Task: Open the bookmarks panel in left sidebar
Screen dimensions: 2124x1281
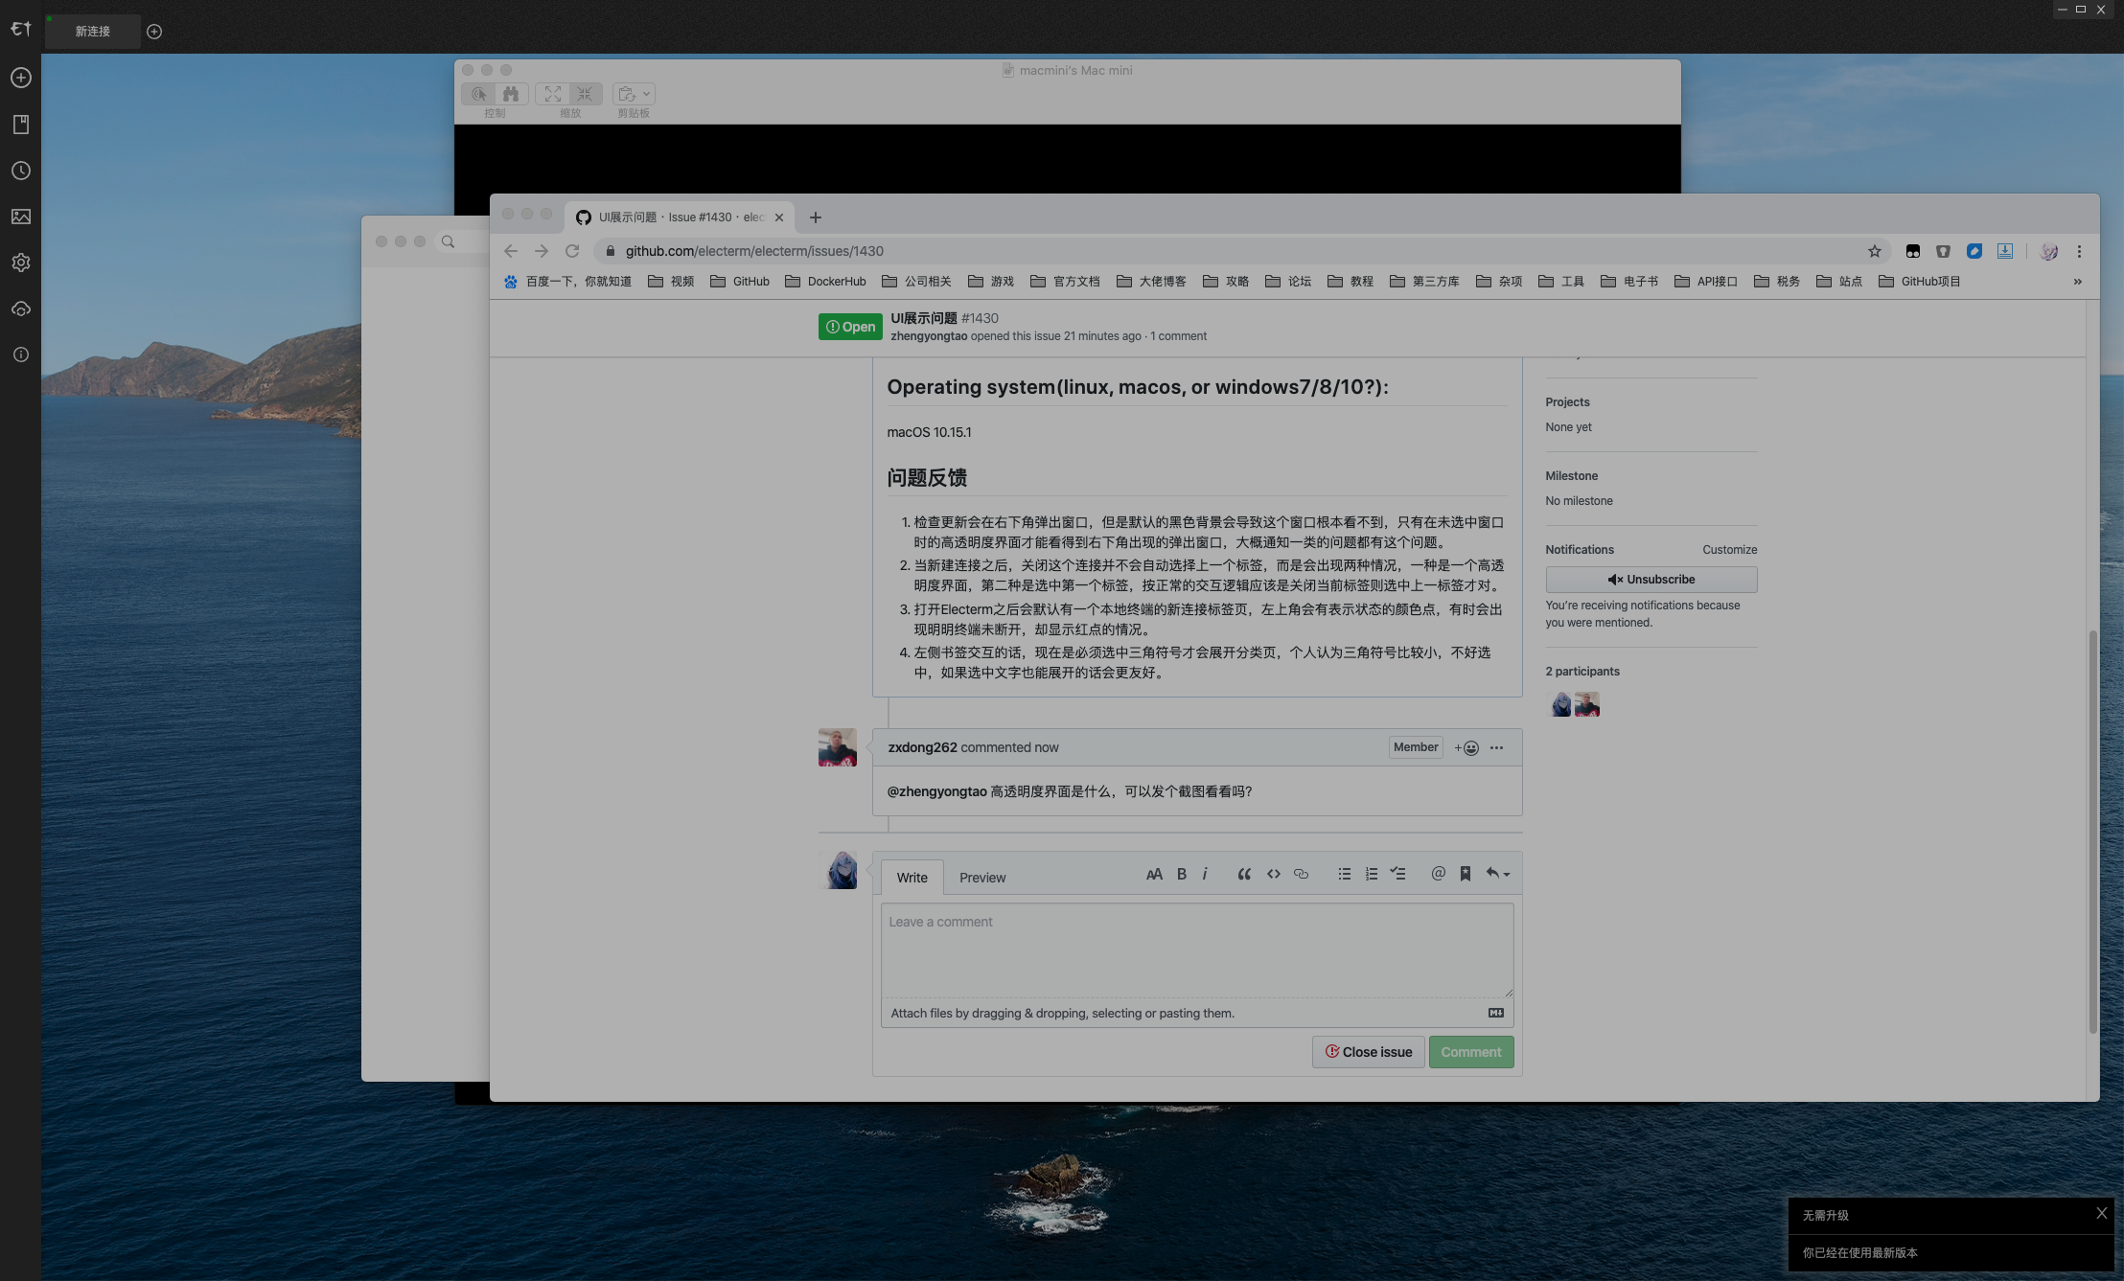Action: pos(21,125)
